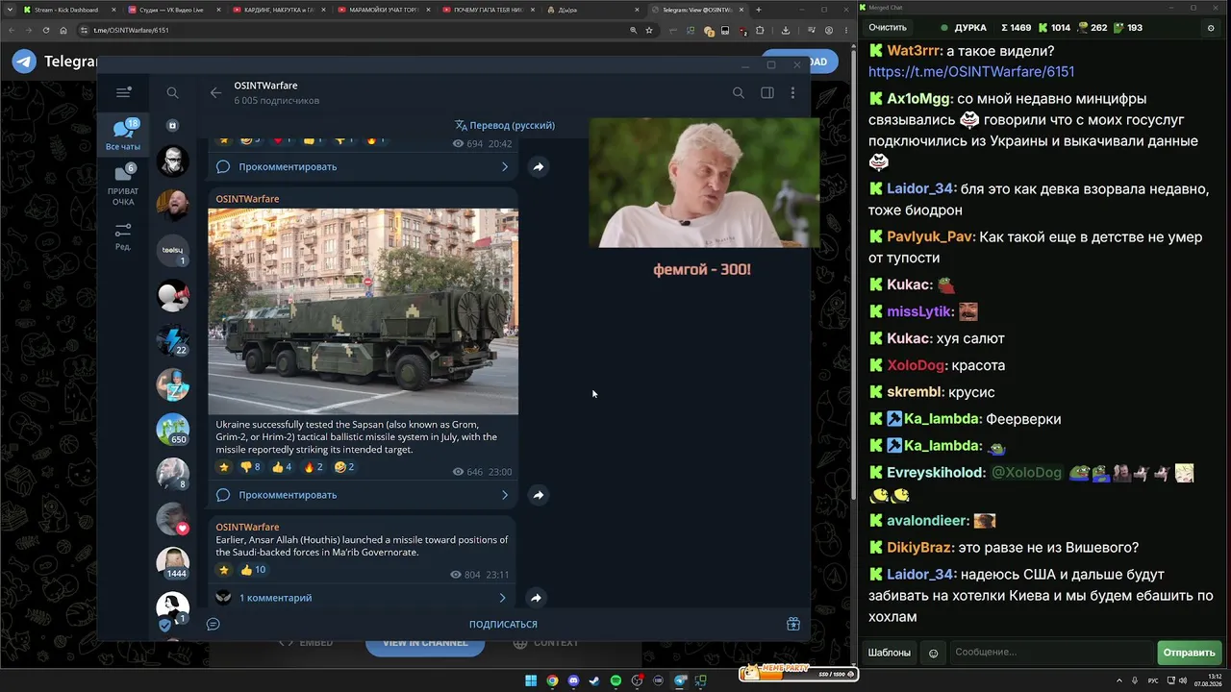
Task: Click 'ПОДПИСАТЬСЯ' to subscribe to channel
Action: [x=503, y=624]
